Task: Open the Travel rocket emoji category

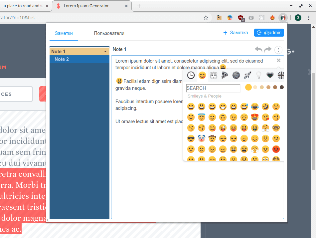Action: point(247,75)
